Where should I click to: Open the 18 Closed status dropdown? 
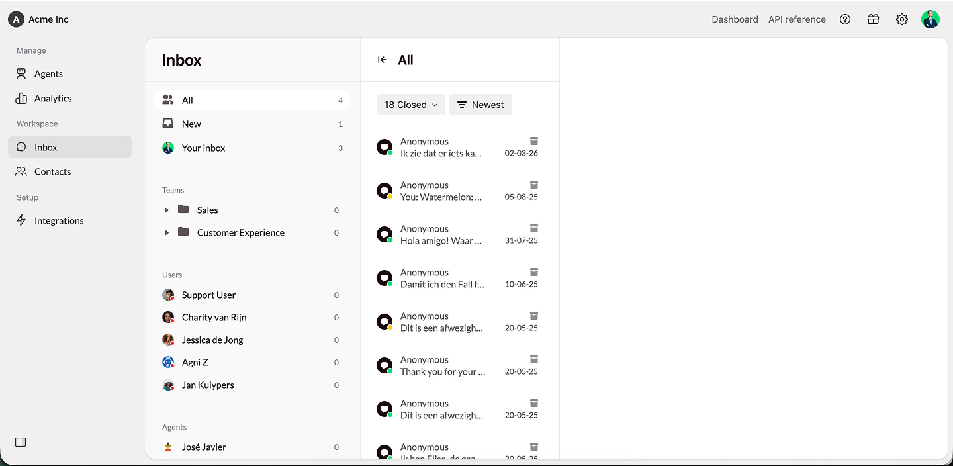pyautogui.click(x=411, y=105)
